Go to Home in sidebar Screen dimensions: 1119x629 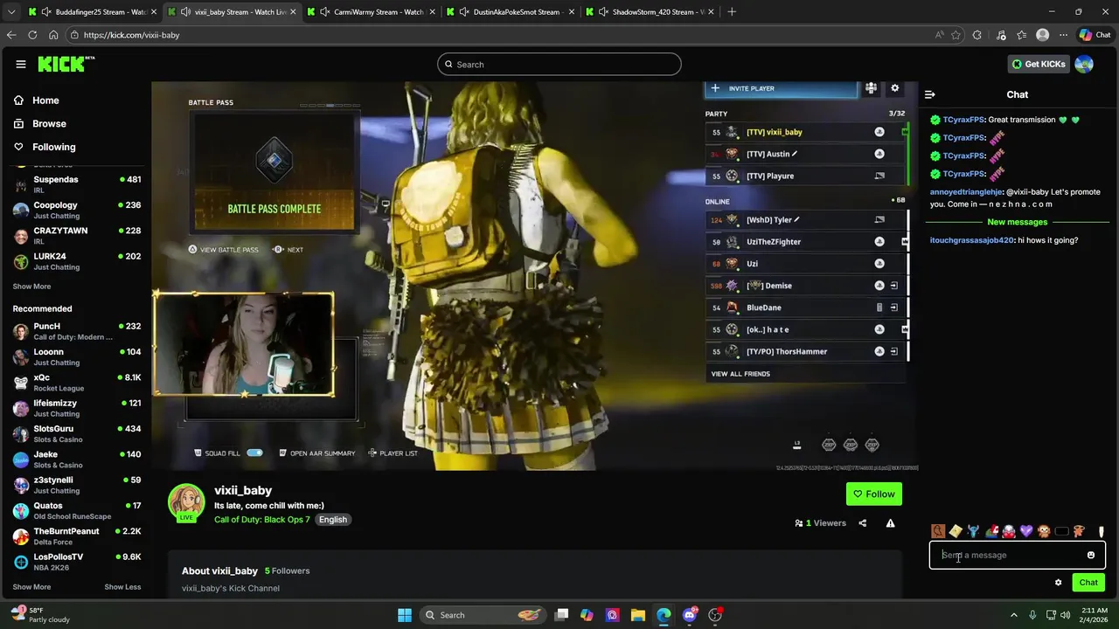[x=37, y=100]
